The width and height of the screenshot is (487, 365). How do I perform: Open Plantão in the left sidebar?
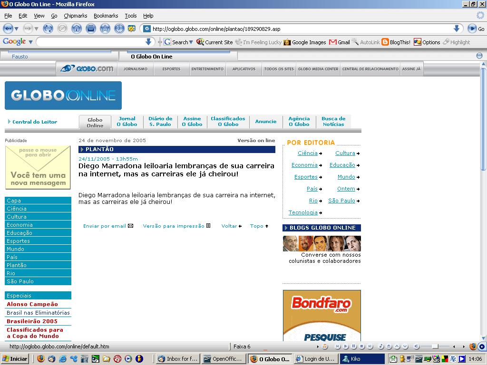[38, 265]
